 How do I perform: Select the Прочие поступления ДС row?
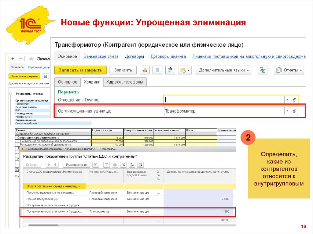tap(129, 199)
